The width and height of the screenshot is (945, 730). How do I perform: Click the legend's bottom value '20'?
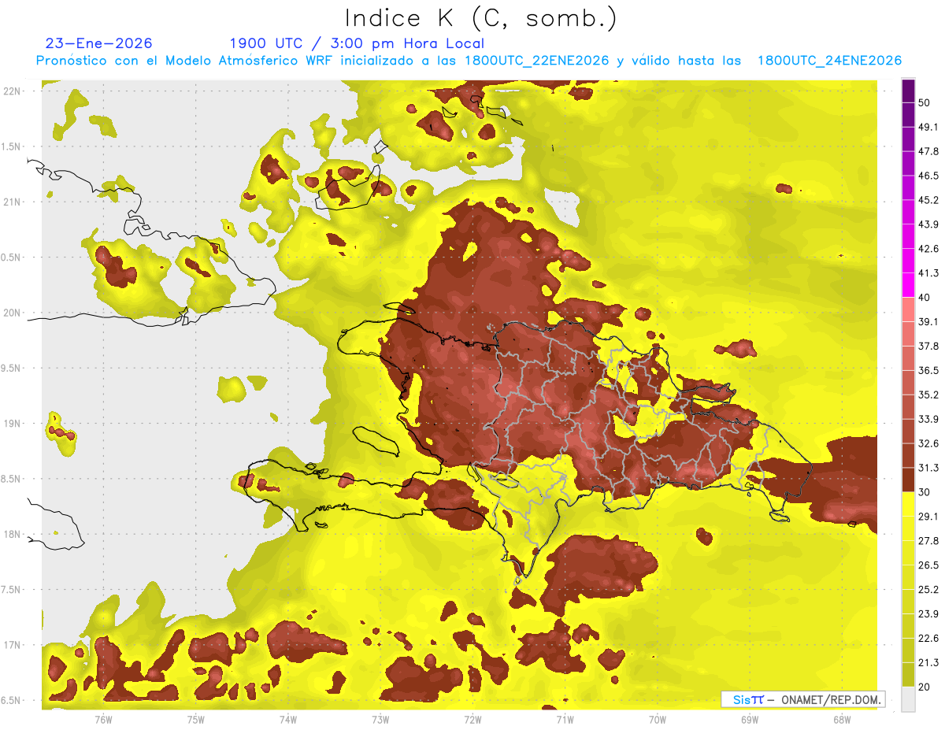[925, 687]
